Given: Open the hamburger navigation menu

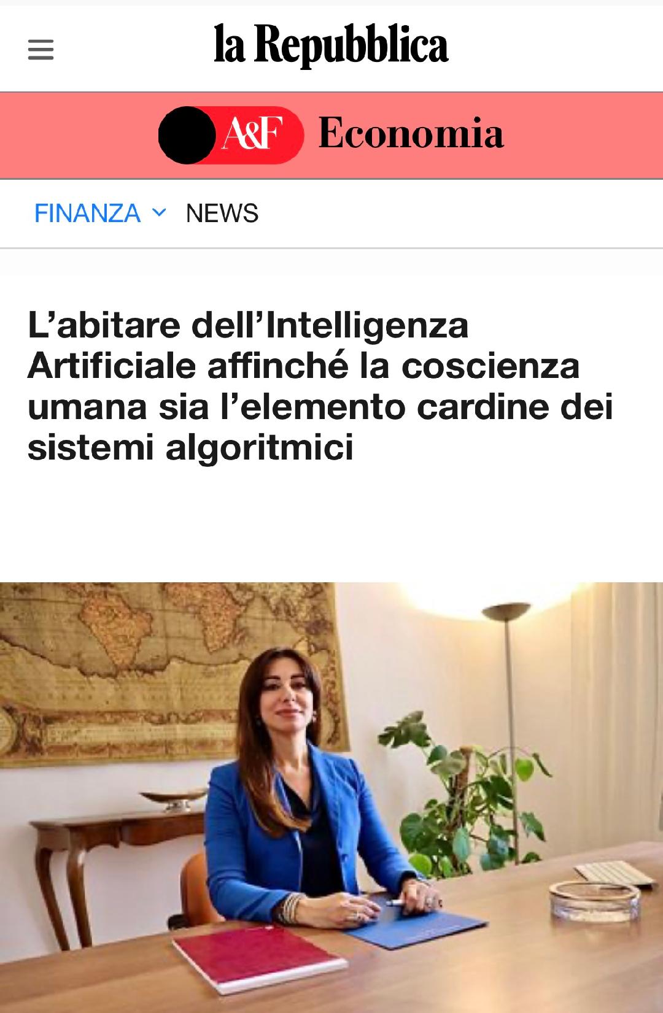Looking at the screenshot, I should pos(41,50).
